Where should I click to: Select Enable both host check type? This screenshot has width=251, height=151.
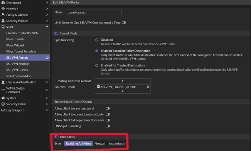(x=116, y=143)
